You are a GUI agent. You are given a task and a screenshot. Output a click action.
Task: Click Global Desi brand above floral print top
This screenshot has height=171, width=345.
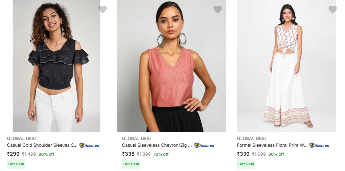coord(251,138)
